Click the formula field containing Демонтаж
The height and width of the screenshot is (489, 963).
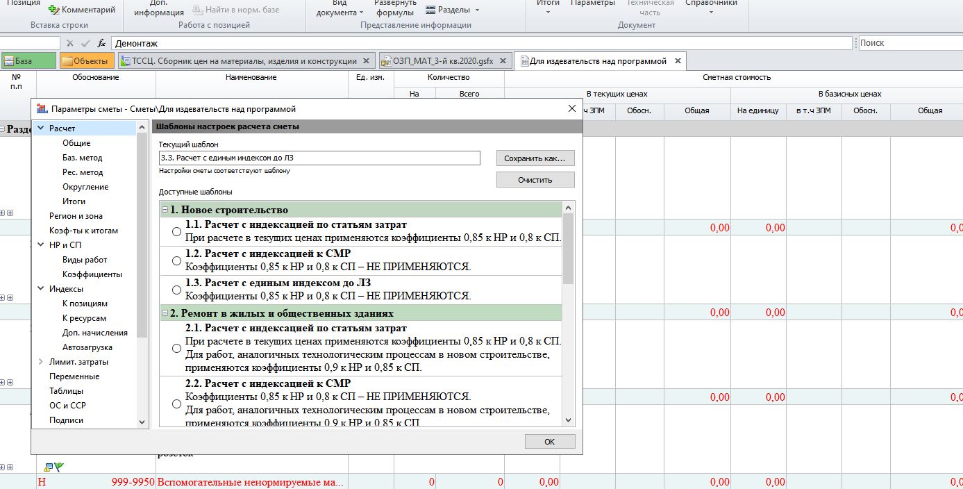pyautogui.click(x=482, y=43)
